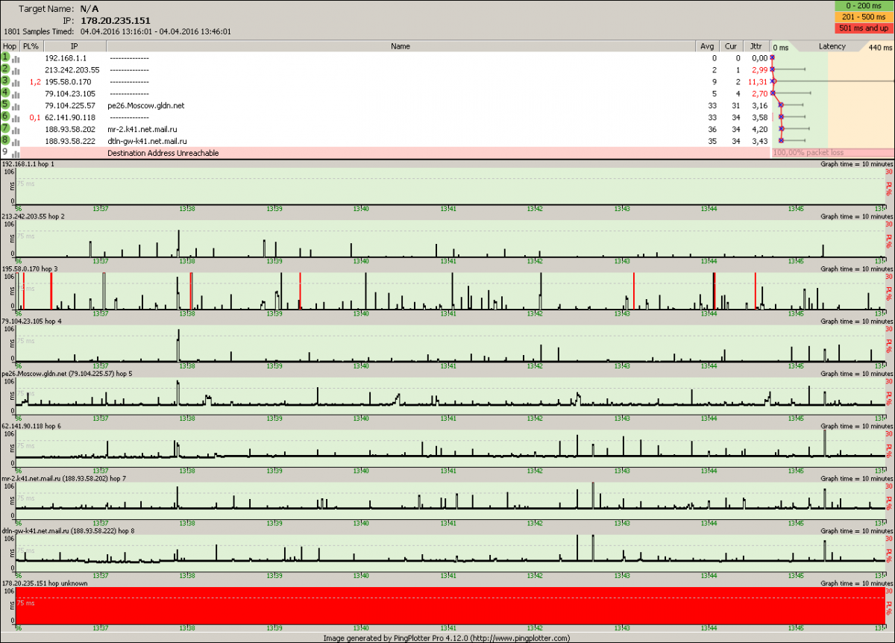Screen dimensions: 895x643
Task: Click the green hop 8 circle icon
Action: pyautogui.click(x=5, y=140)
